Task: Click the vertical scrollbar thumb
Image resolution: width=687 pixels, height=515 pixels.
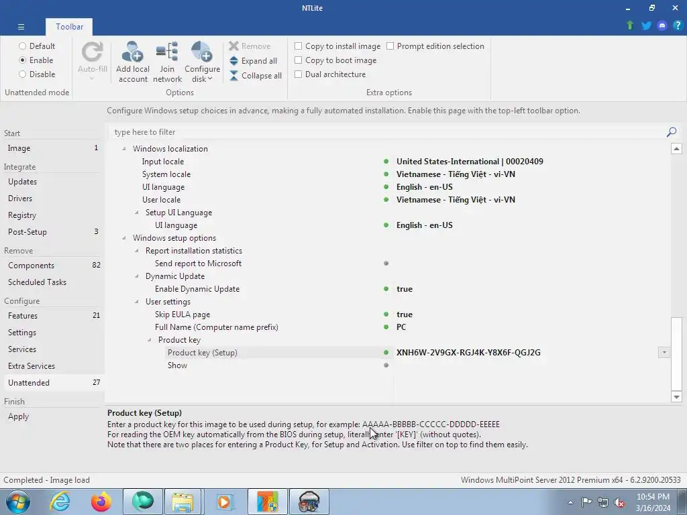Action: click(676, 353)
